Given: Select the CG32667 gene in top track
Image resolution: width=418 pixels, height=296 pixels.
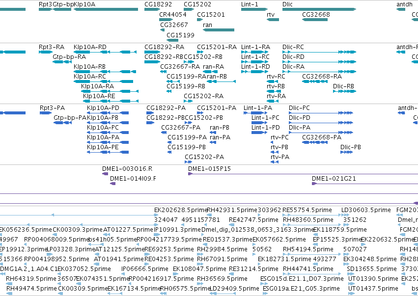Looking at the screenshot, I should [x=163, y=30].
